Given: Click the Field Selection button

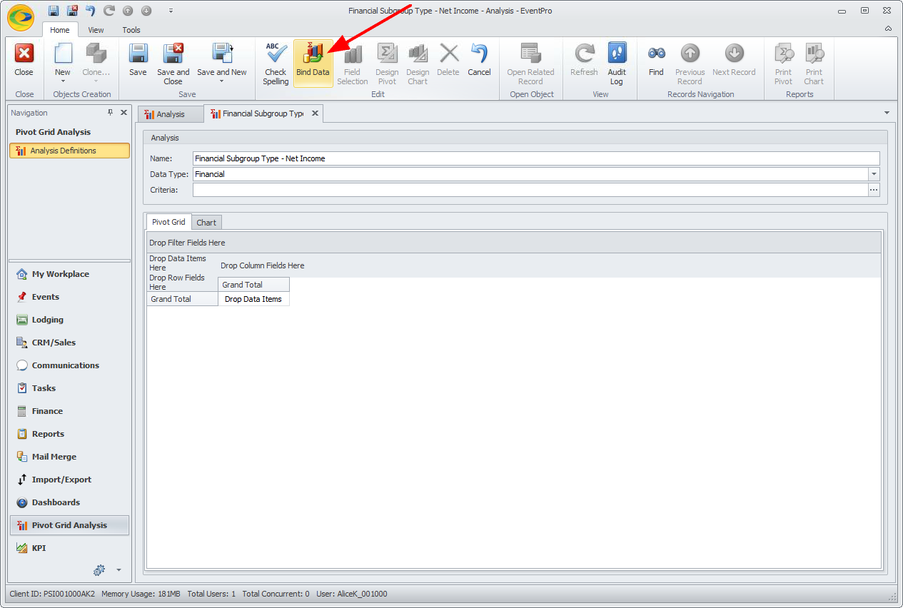Looking at the screenshot, I should click(353, 63).
